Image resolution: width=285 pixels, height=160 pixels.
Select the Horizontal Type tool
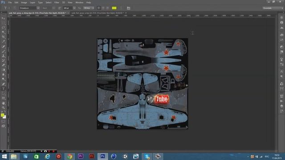pyautogui.click(x=3, y=89)
